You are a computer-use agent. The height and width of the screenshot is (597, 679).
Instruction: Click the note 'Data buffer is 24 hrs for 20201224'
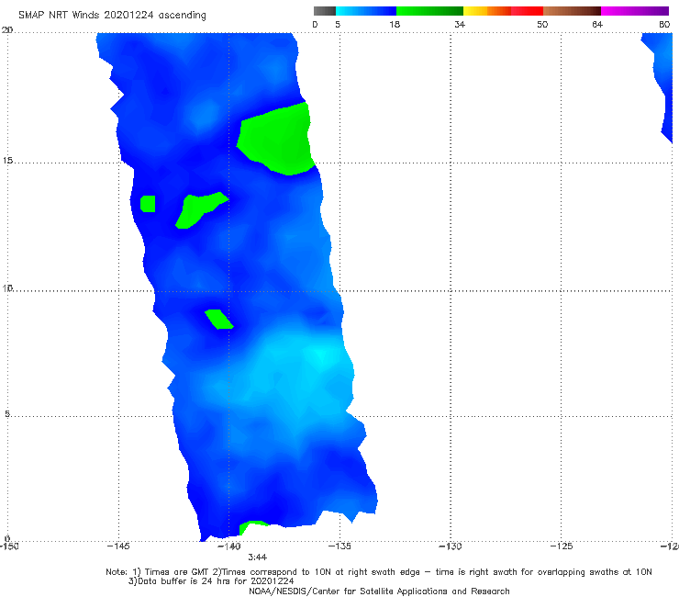tap(216, 581)
